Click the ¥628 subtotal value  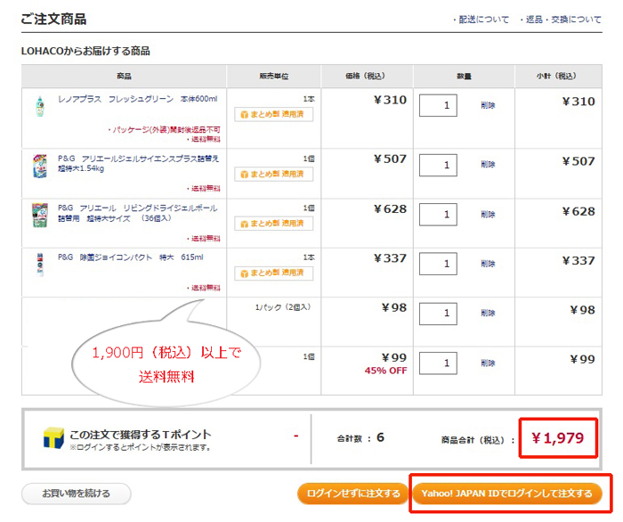coord(578,211)
